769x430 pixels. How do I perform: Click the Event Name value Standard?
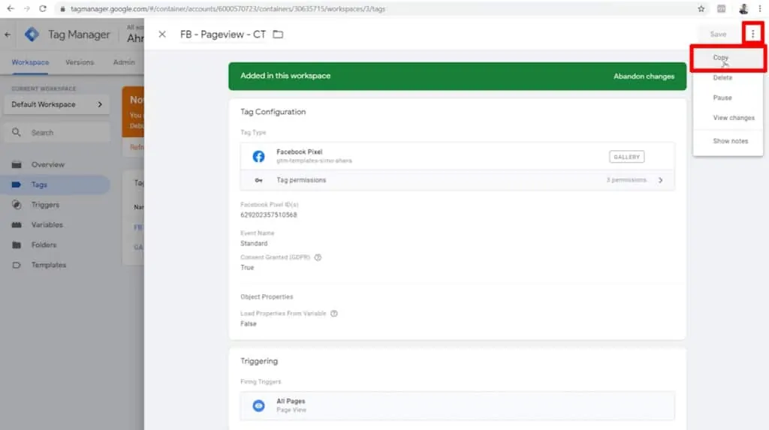[254, 244]
